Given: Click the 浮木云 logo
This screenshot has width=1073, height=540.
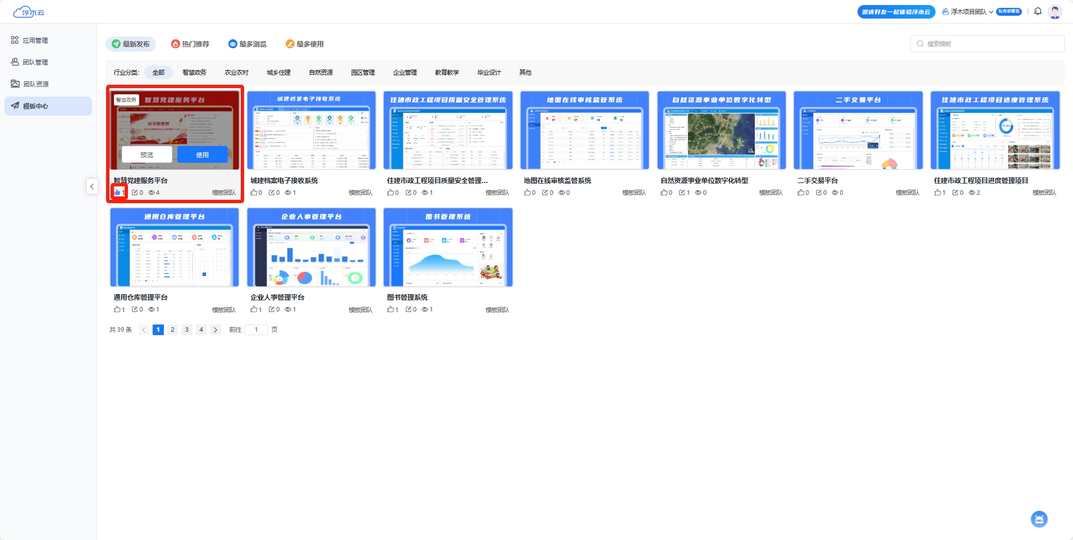Looking at the screenshot, I should (x=29, y=12).
